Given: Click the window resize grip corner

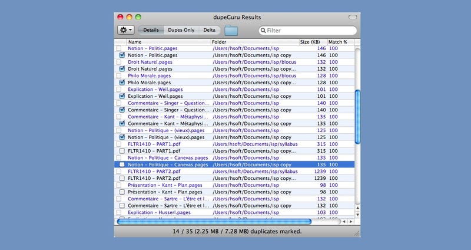Looking at the screenshot, I should 357,233.
